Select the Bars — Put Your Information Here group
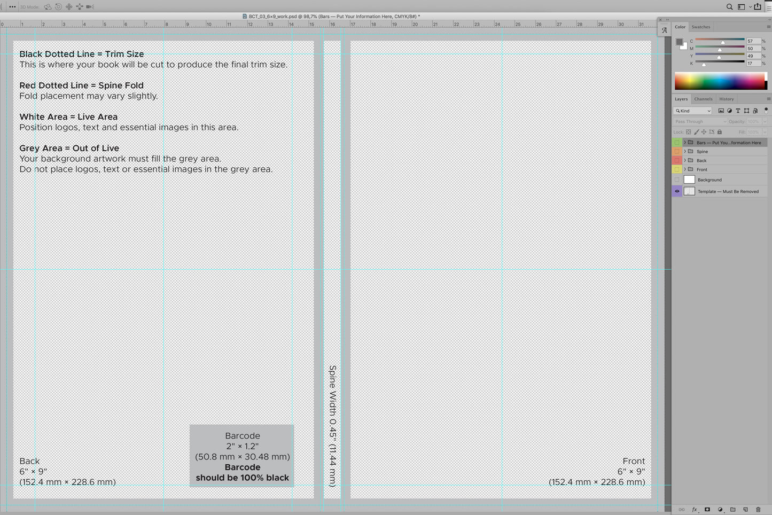 pos(729,143)
